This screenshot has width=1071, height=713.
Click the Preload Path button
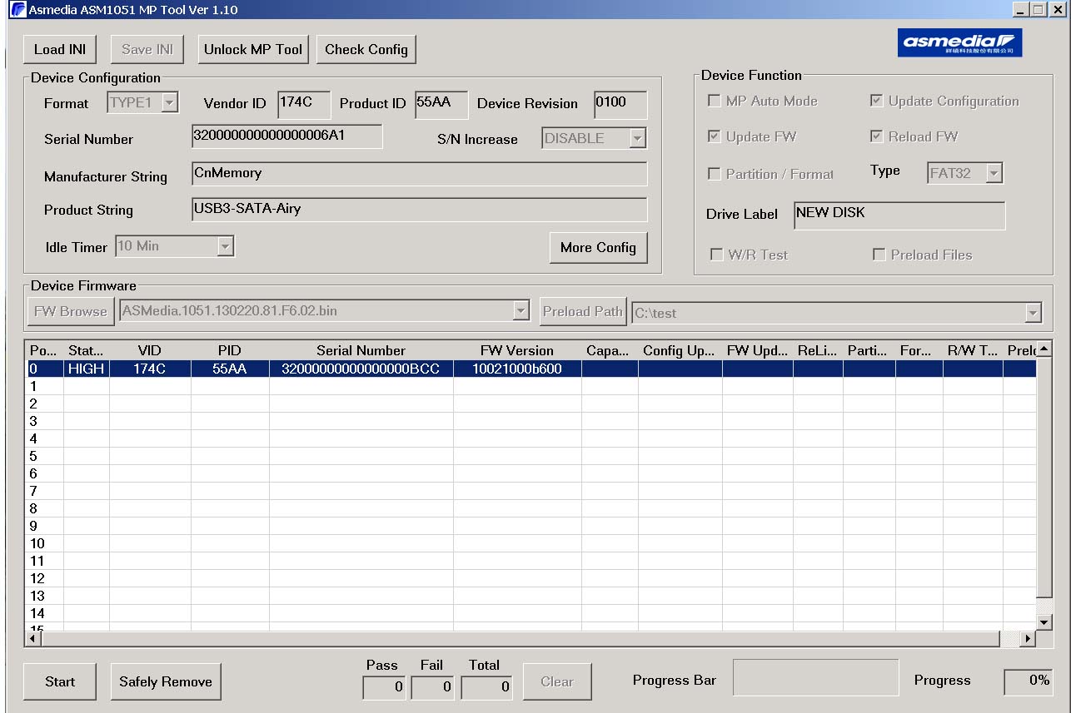pos(583,311)
